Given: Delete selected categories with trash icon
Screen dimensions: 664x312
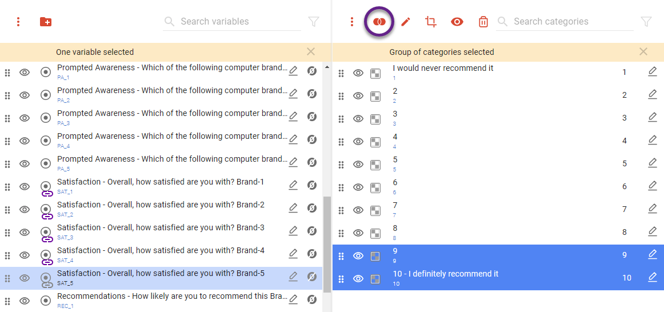Looking at the screenshot, I should click(x=483, y=22).
